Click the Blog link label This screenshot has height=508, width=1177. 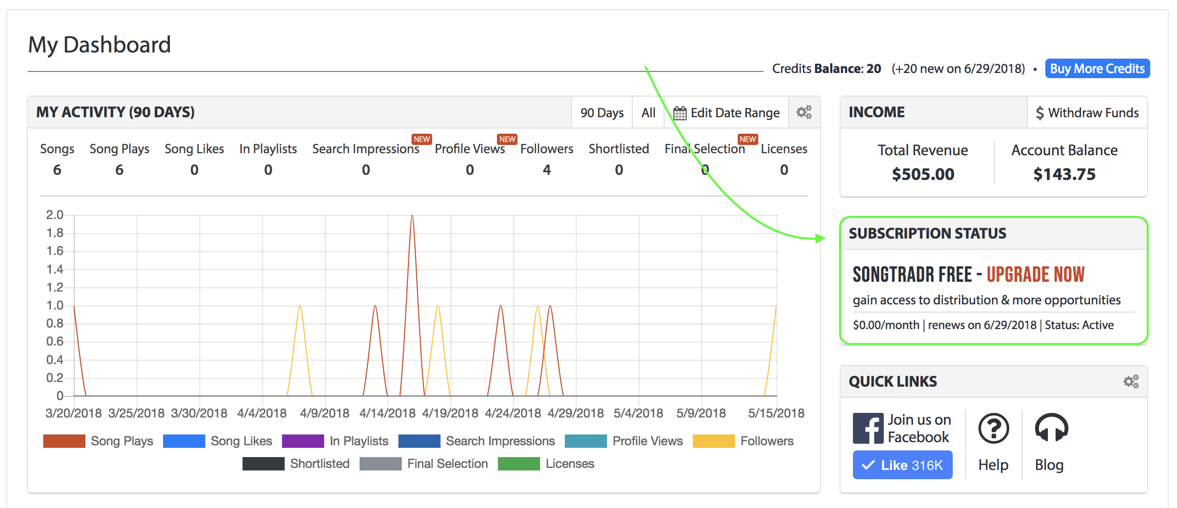coord(1049,465)
